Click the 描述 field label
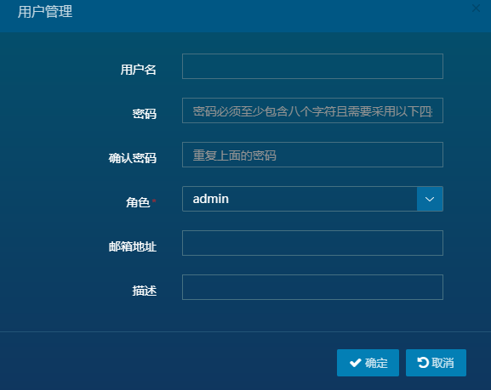The image size is (491, 390). coord(145,291)
